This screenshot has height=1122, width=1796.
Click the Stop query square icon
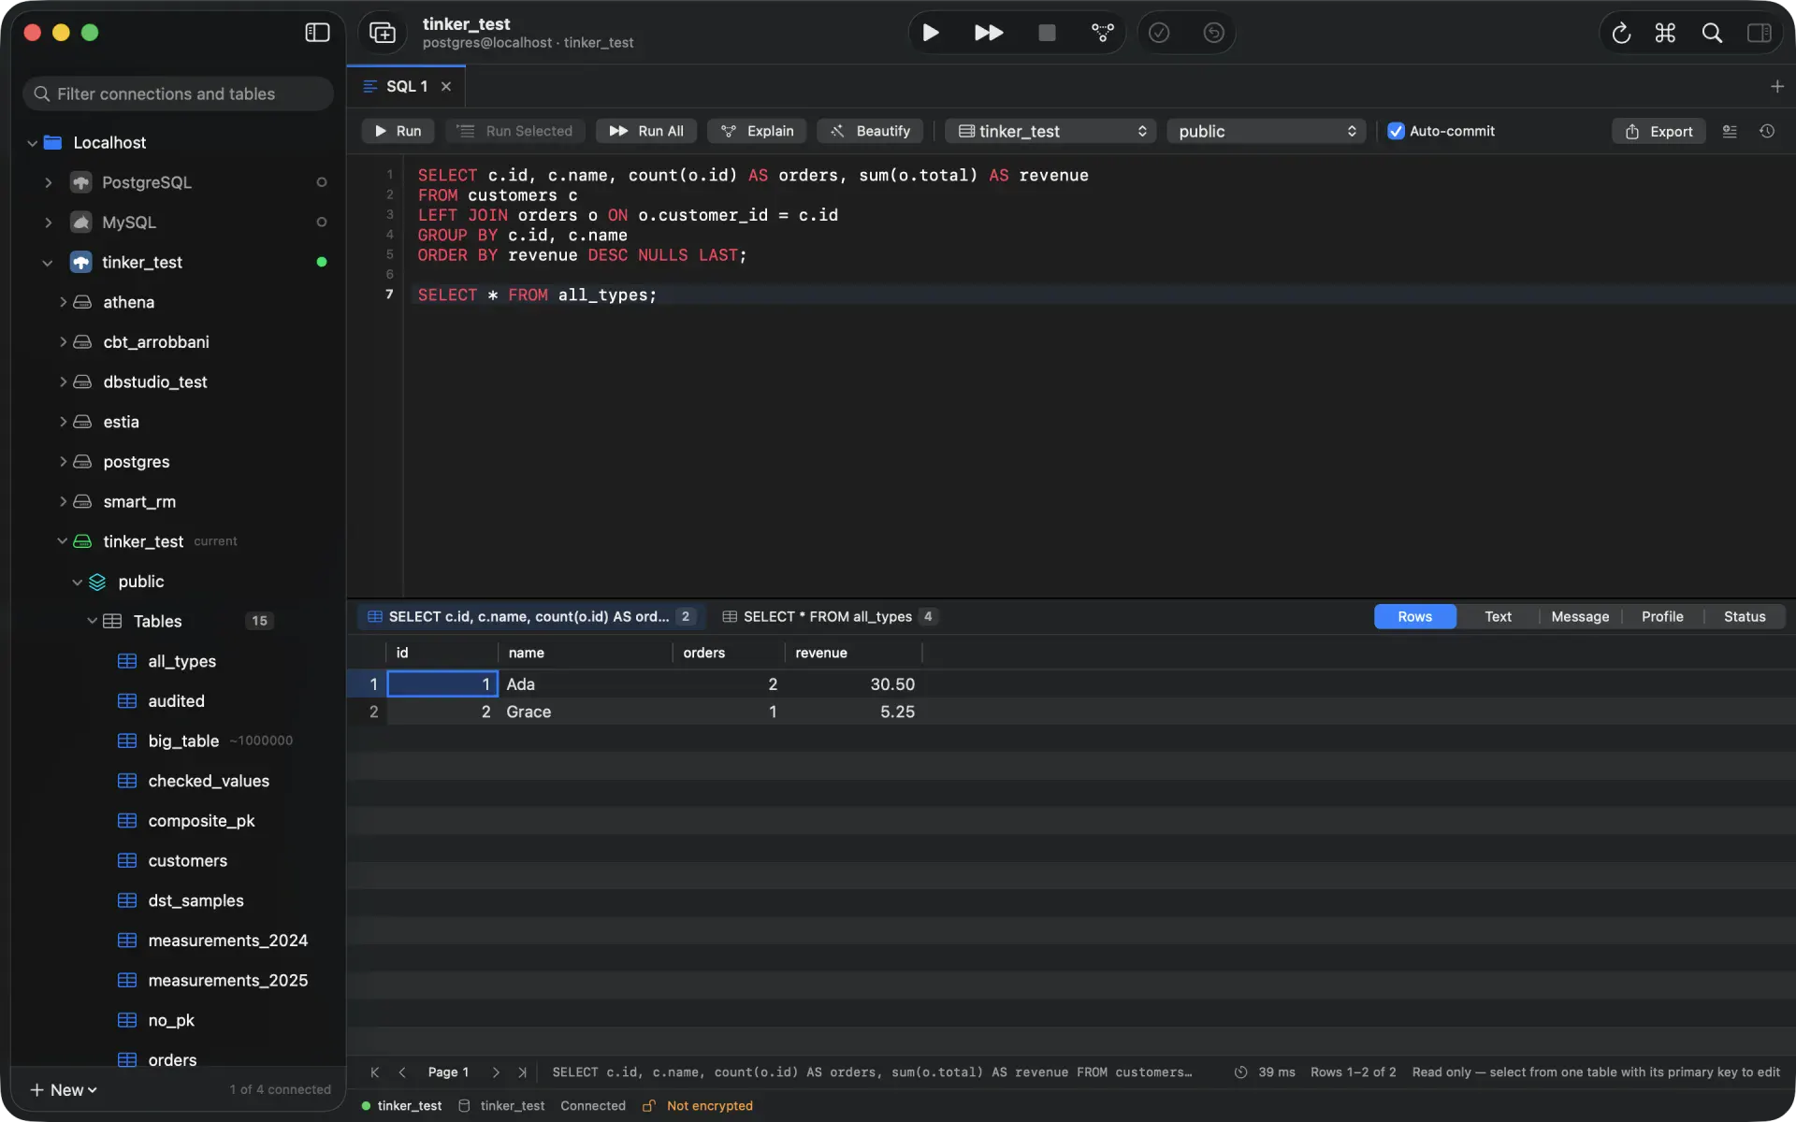click(1047, 33)
